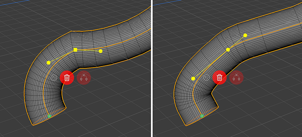Select the green start point circle in left viewport
Image resolution: width=302 pixels, height=137 pixels.
(49, 116)
